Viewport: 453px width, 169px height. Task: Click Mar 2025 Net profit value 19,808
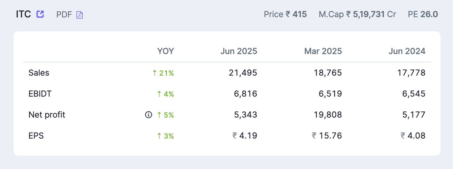tap(328, 115)
